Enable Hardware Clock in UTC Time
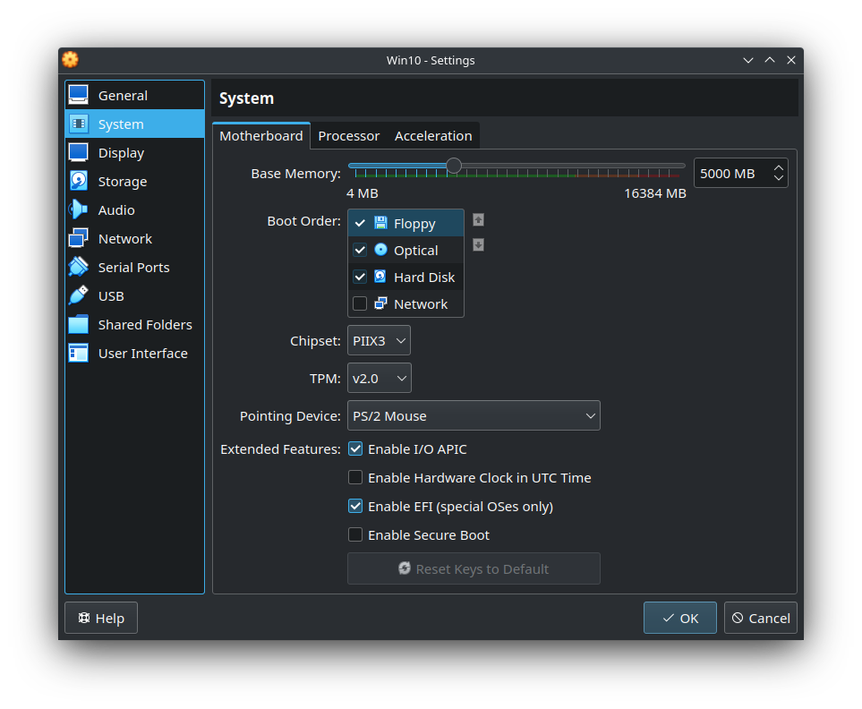 point(355,477)
